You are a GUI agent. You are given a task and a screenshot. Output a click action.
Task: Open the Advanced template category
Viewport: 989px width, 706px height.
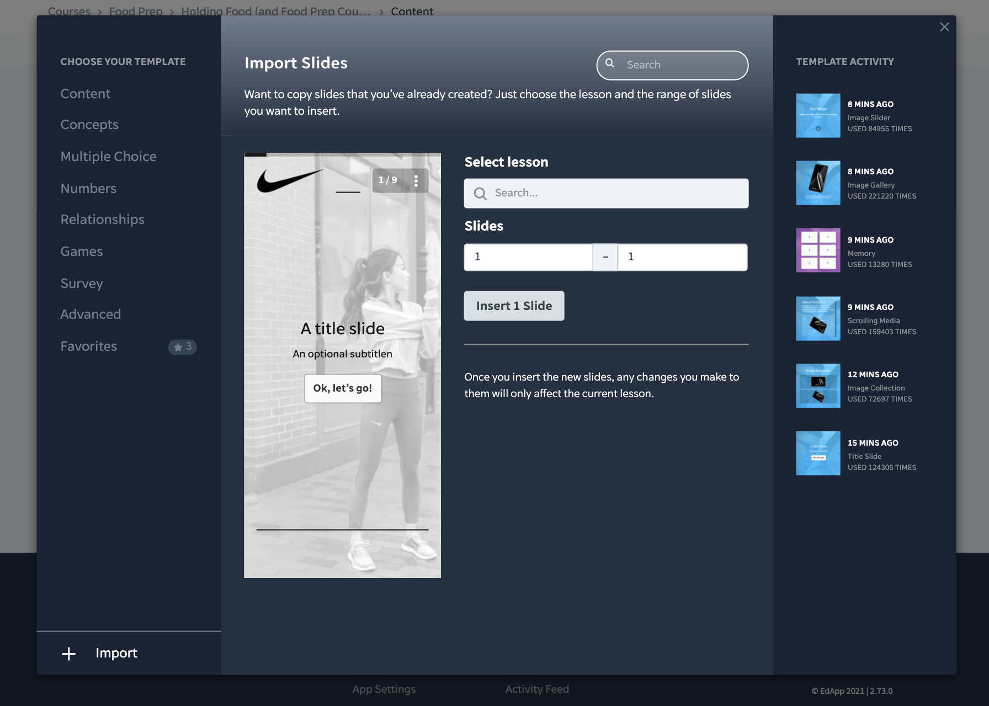pos(91,314)
